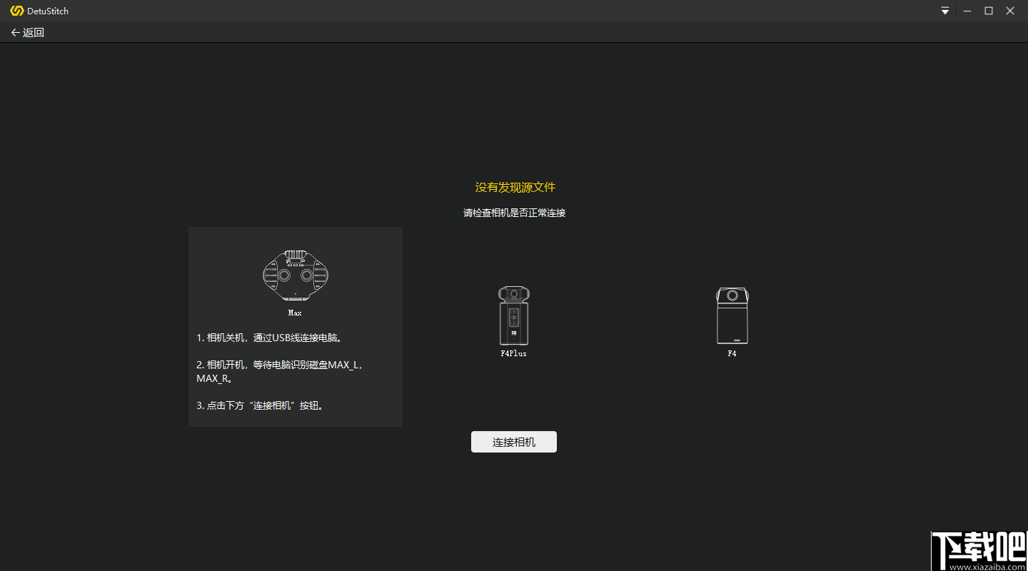
Task: Click the 连接相机 button
Action: 514,442
